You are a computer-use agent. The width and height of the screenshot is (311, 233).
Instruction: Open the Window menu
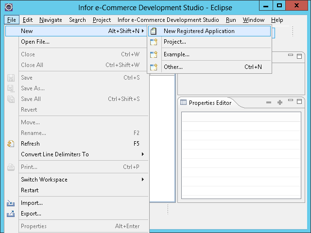(x=253, y=20)
